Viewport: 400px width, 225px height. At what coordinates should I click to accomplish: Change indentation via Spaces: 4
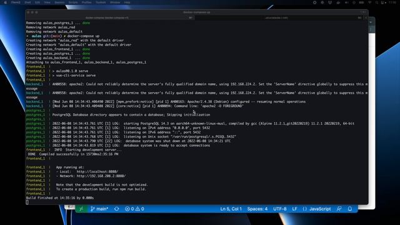pyautogui.click(x=257, y=209)
